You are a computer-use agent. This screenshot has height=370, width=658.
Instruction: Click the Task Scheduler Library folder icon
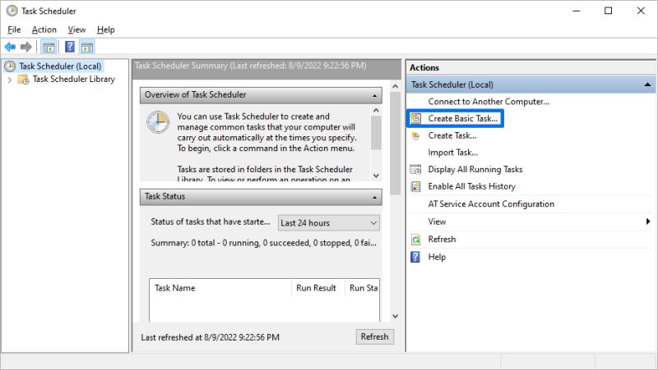coord(23,79)
